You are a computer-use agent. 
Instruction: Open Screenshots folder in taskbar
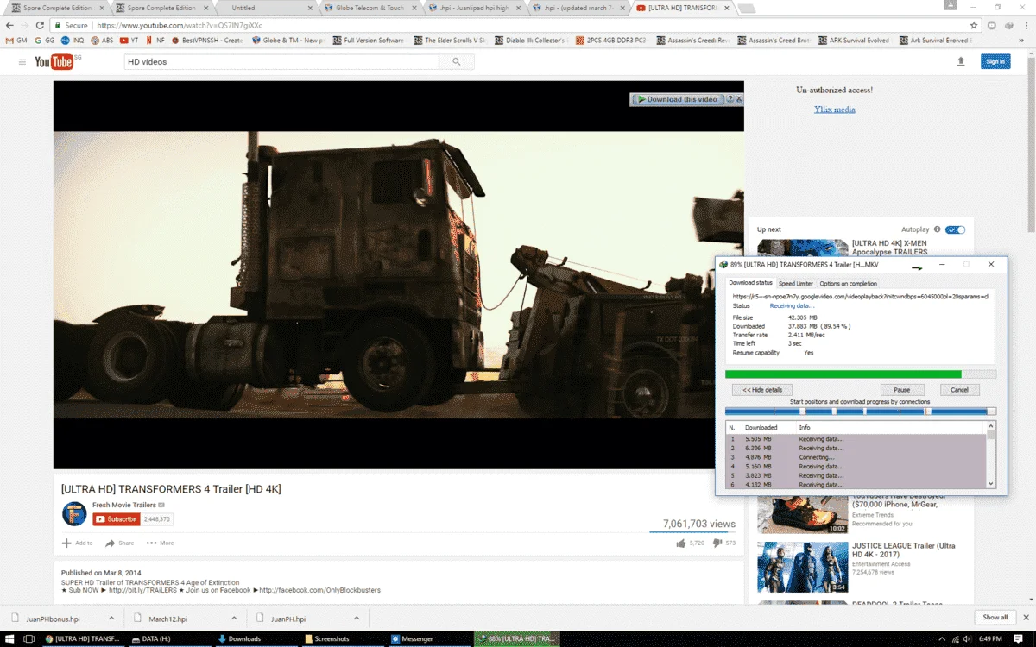point(332,639)
